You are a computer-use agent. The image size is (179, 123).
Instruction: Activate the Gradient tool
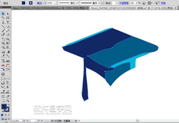coord(8,52)
